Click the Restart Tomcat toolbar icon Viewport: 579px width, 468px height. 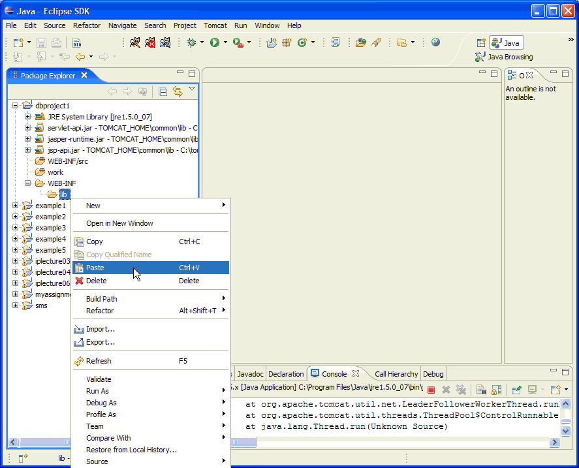tap(165, 42)
